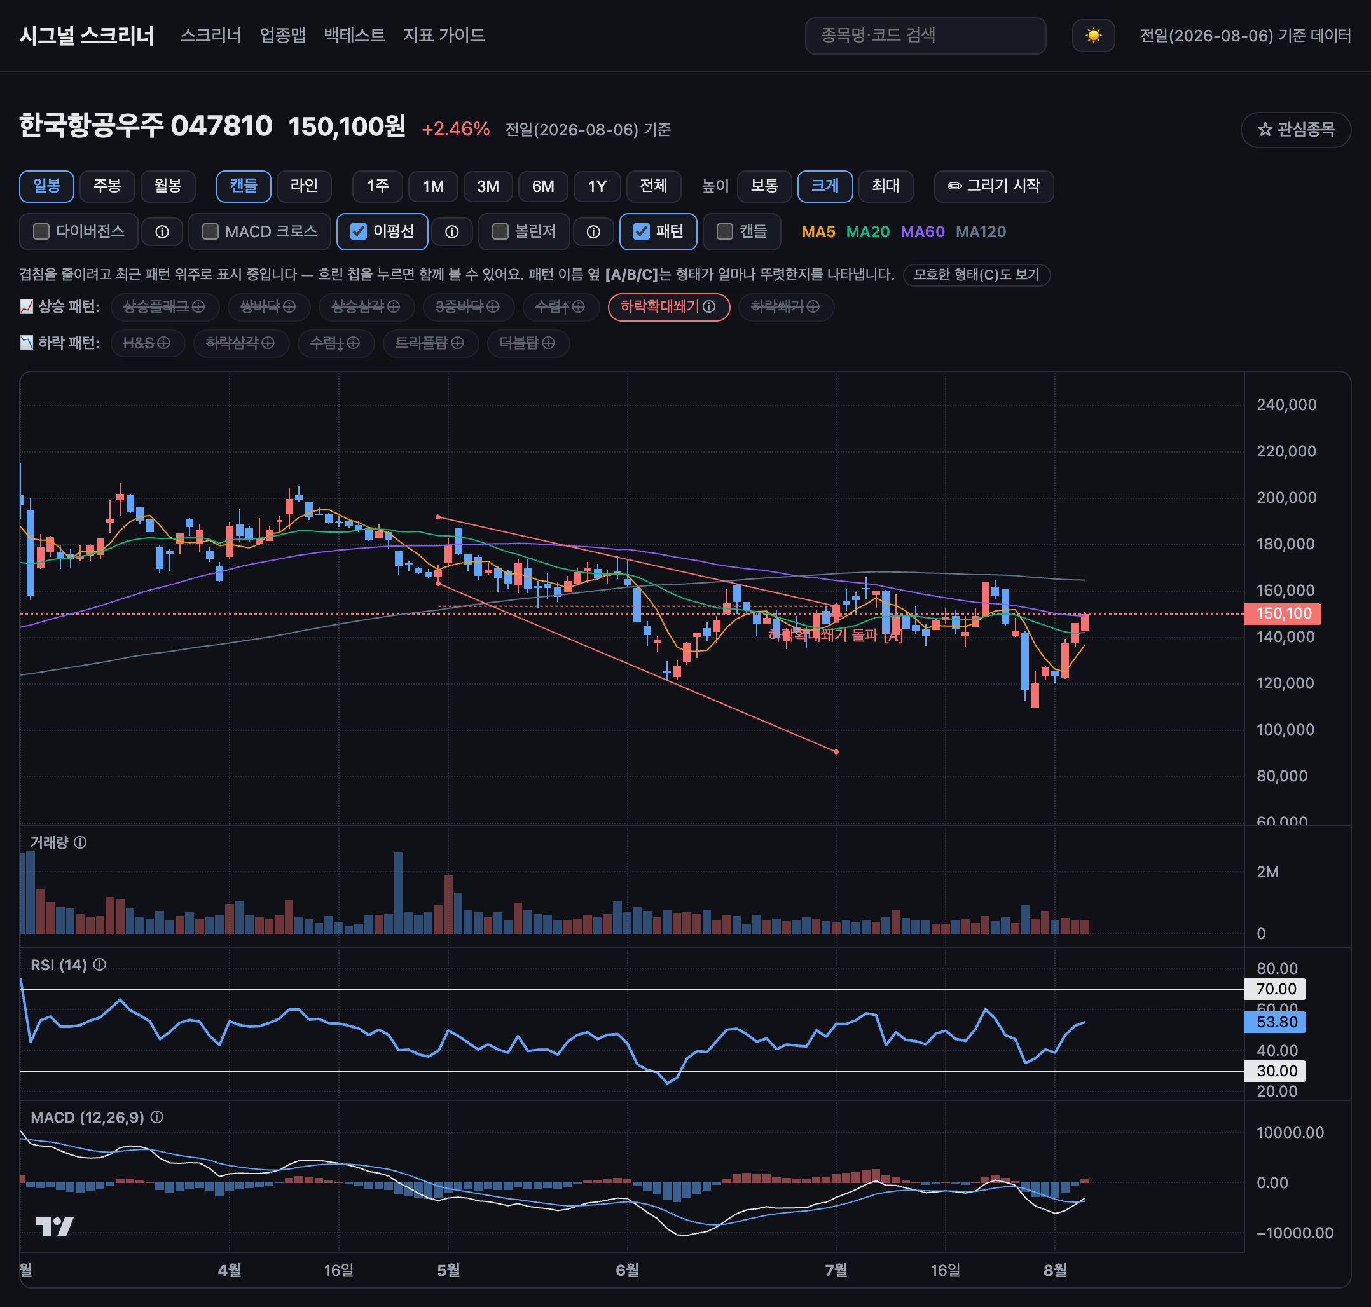This screenshot has width=1371, height=1307.
Task: Click the 150,100 current price axis tag
Action: pos(1283,614)
